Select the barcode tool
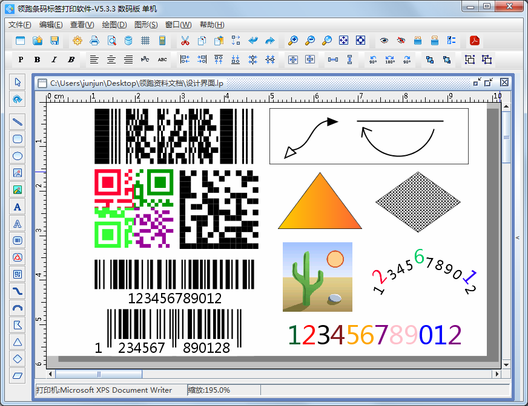 pyautogui.click(x=18, y=240)
